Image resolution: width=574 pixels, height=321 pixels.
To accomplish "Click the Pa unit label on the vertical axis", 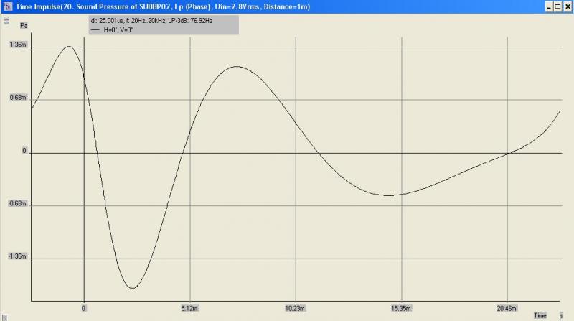I will point(24,25).
